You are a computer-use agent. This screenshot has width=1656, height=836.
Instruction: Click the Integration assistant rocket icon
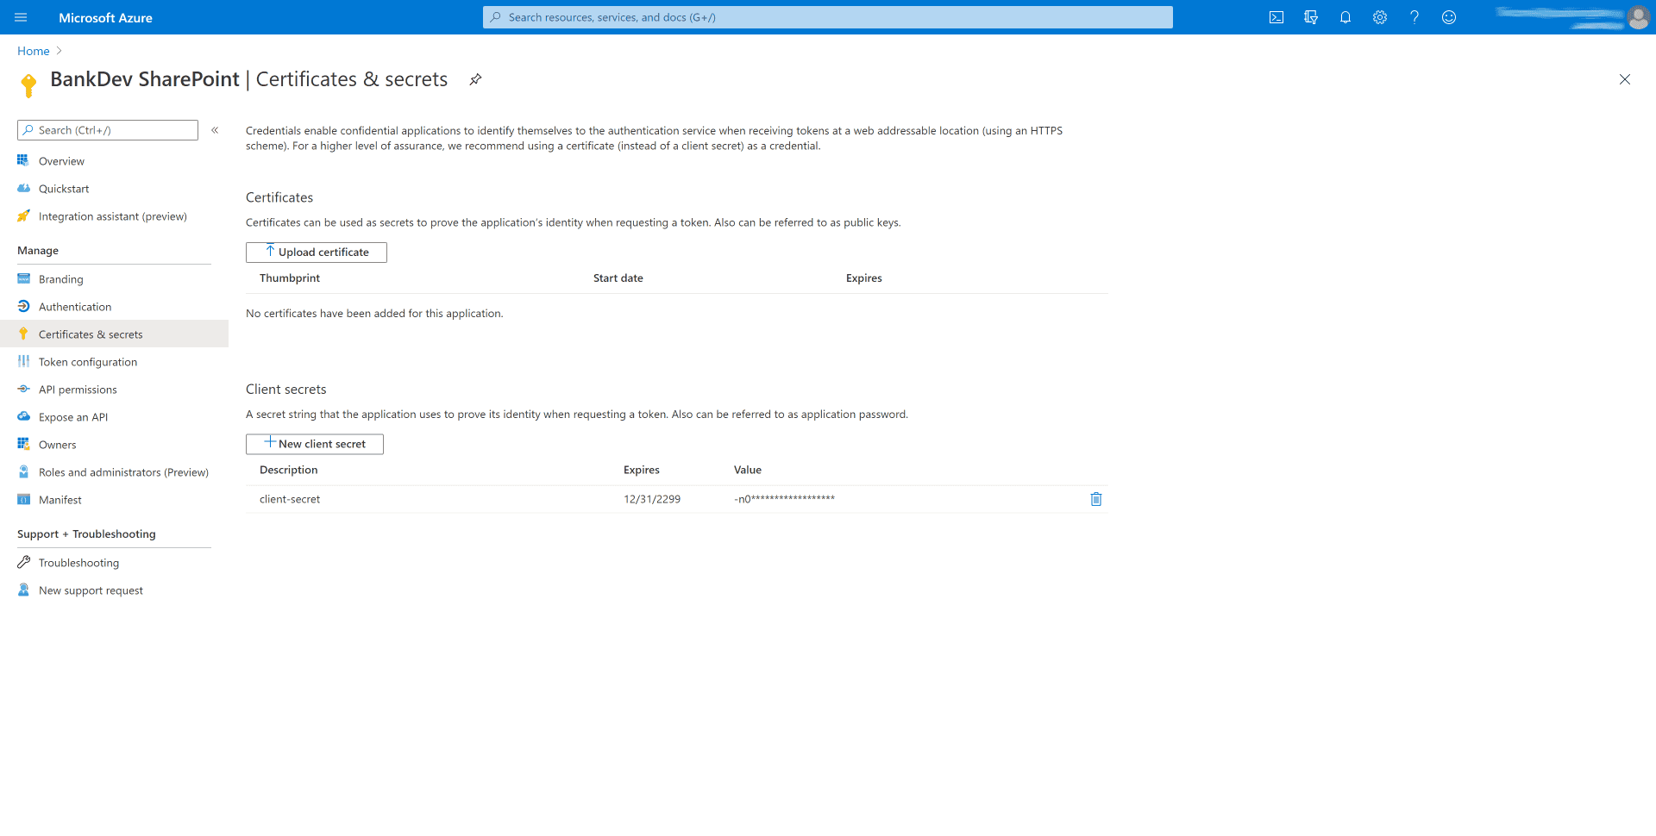(x=23, y=215)
